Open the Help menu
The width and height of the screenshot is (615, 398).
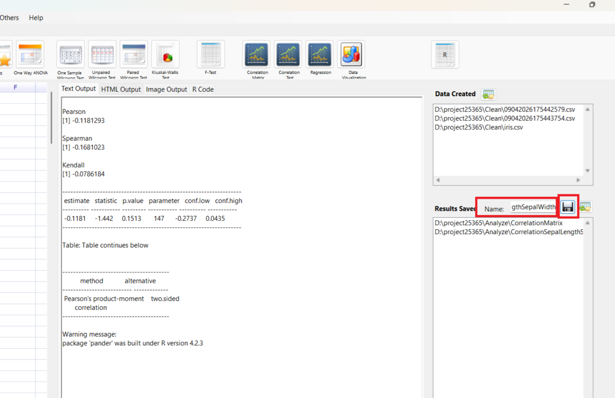point(36,18)
